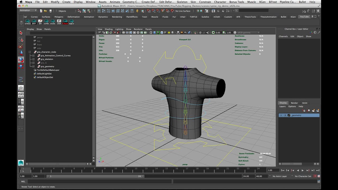Click the outliner search field
The height and width of the screenshot is (190, 338).
(62, 33)
